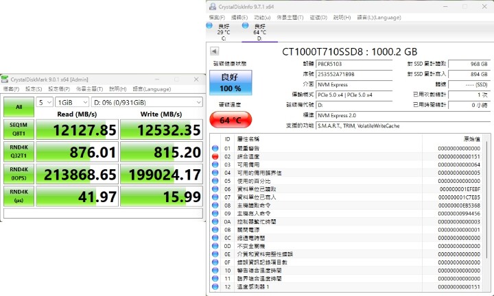Click blue status dot for attribute 12
The width and height of the screenshot is (494, 296).
point(215,286)
